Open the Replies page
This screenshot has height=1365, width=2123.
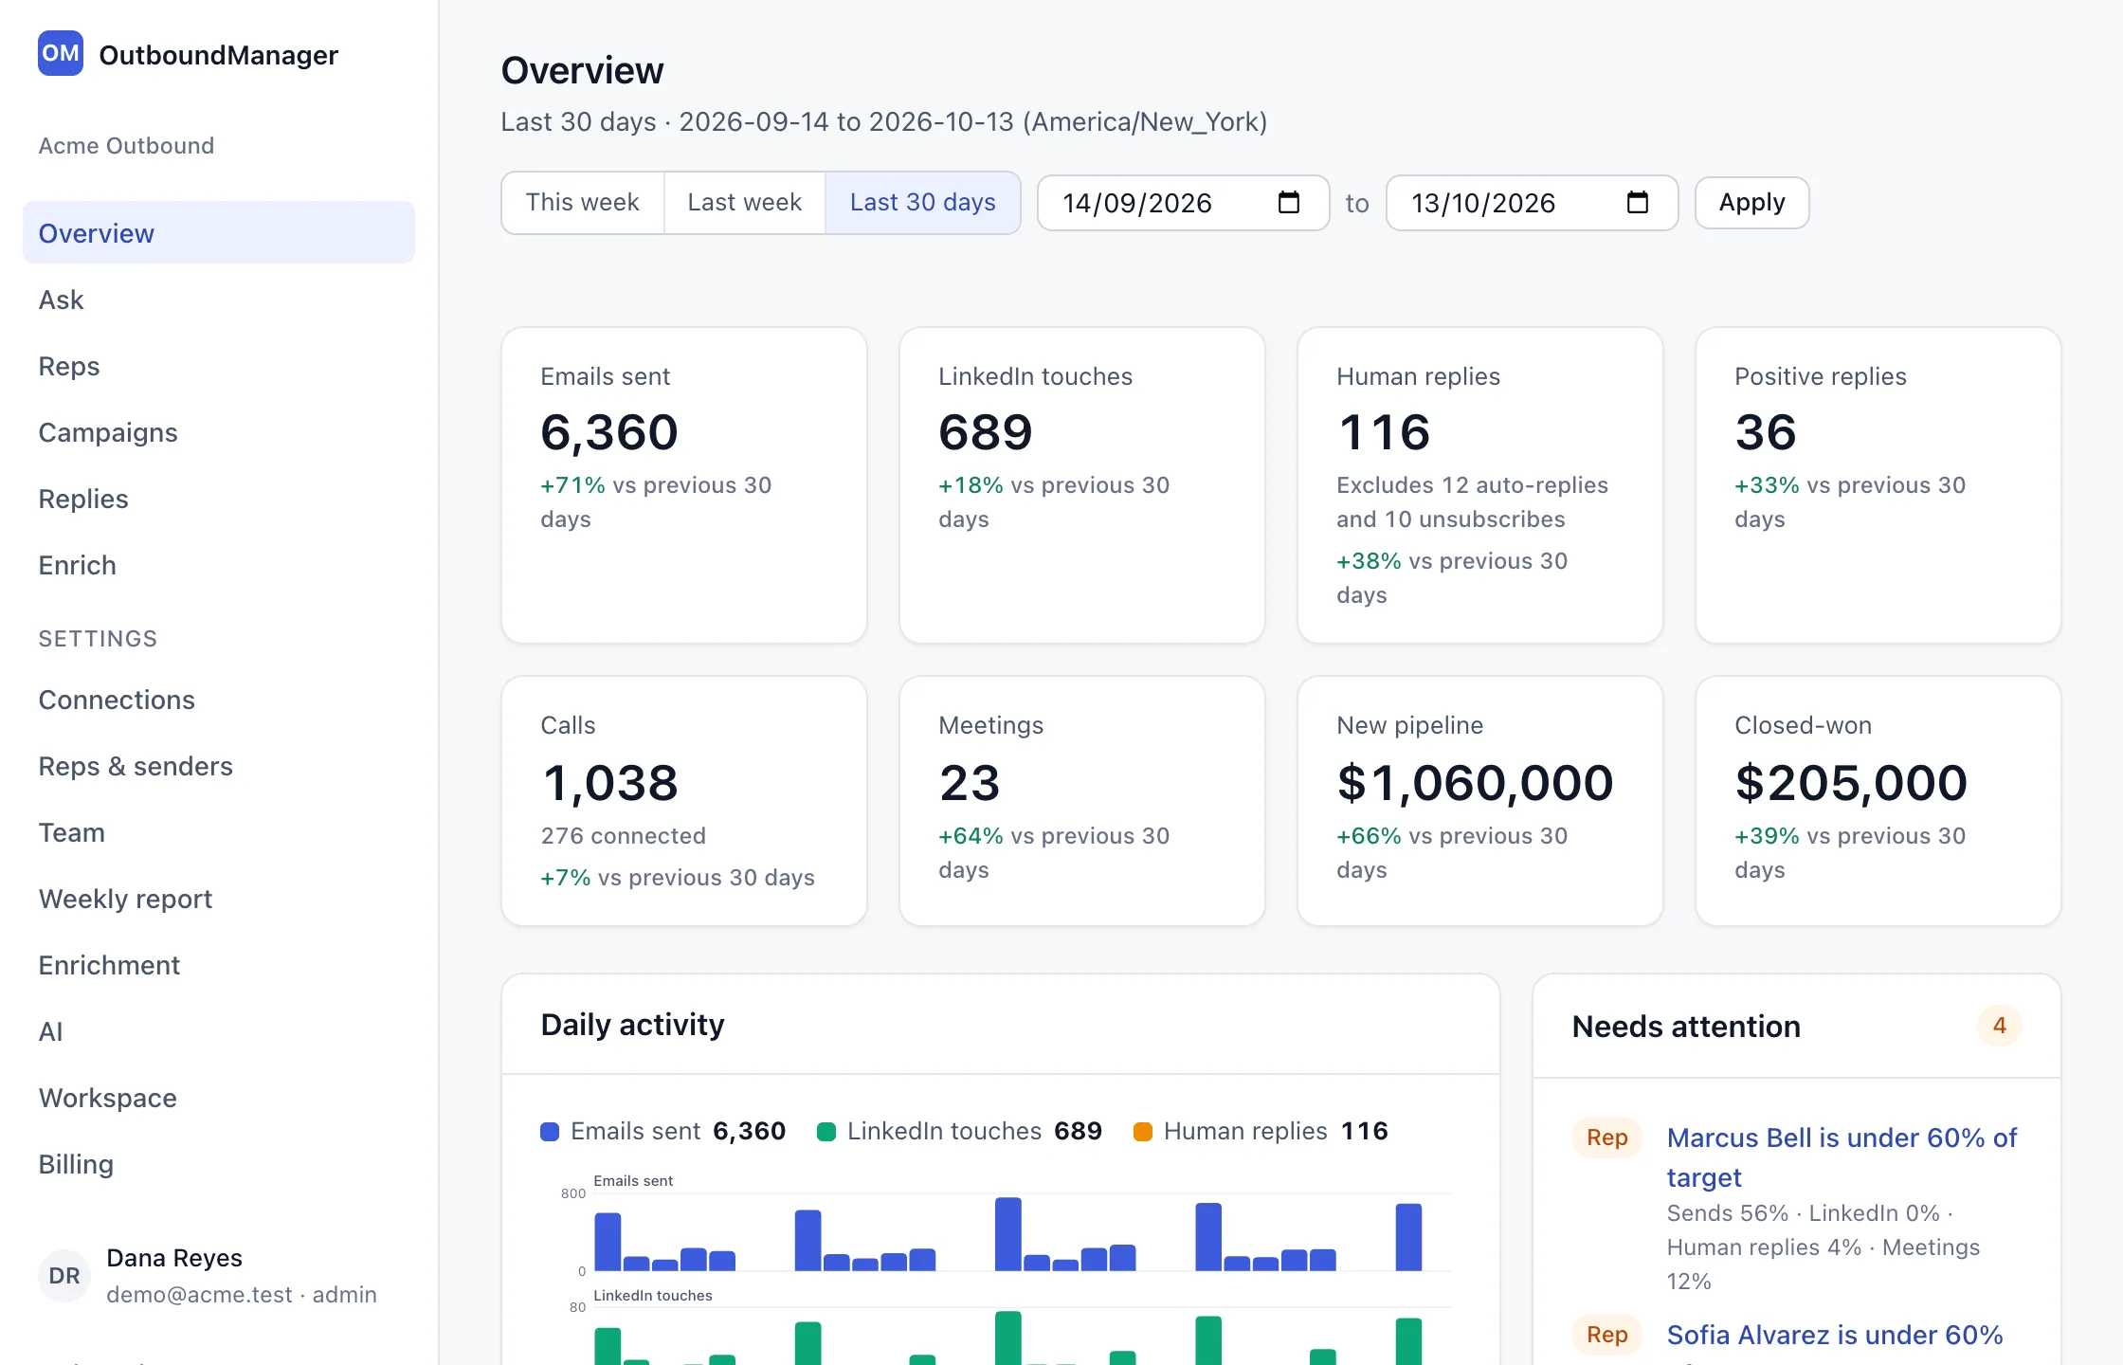click(x=219, y=499)
